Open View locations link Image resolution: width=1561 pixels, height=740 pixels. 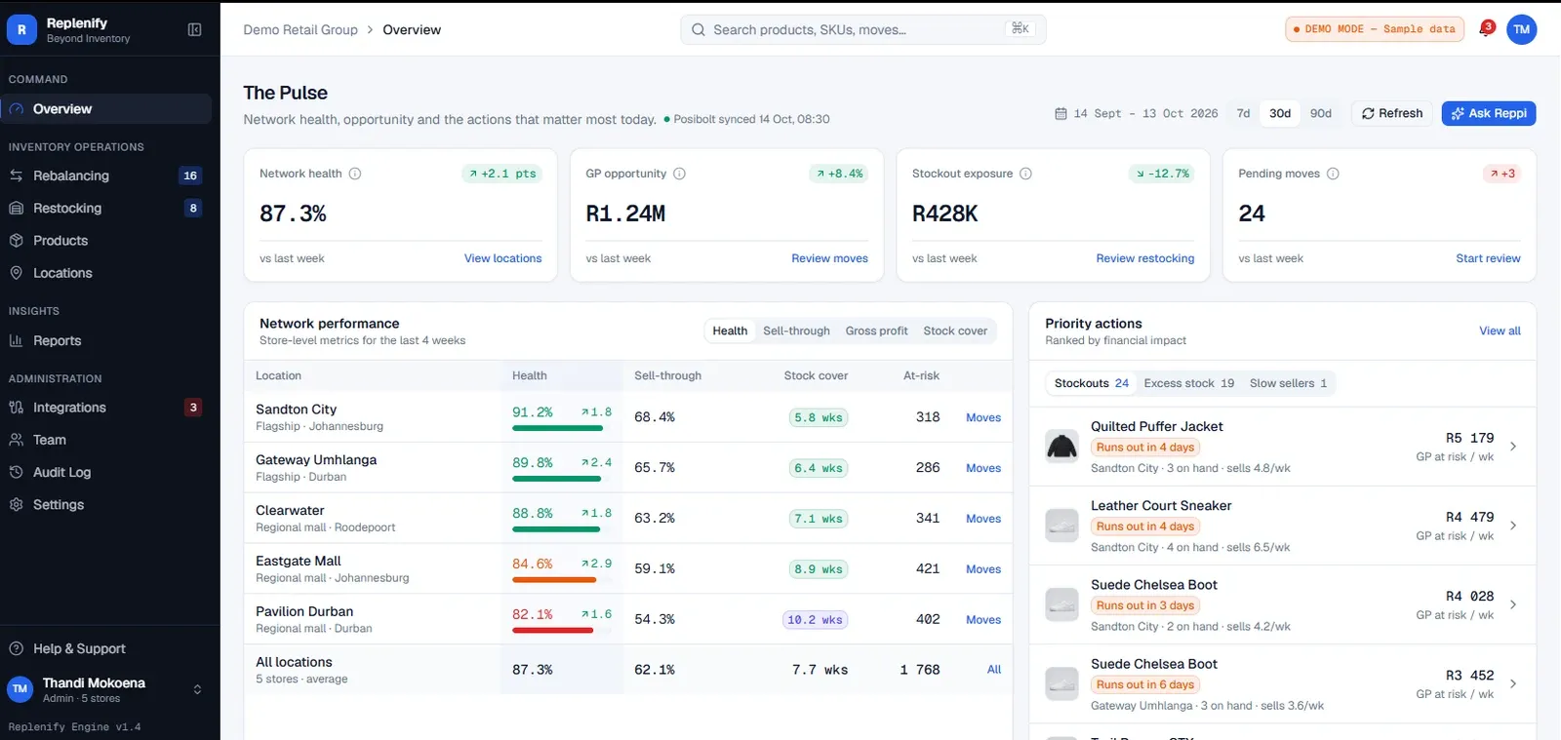click(x=502, y=258)
